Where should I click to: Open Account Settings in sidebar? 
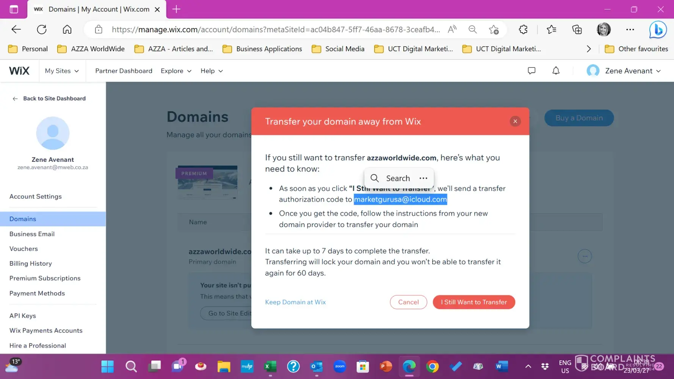36,196
